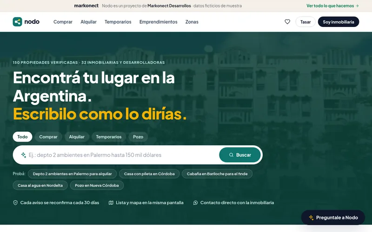Select the Pozo search filter pill
This screenshot has width=372, height=232.
tap(138, 137)
